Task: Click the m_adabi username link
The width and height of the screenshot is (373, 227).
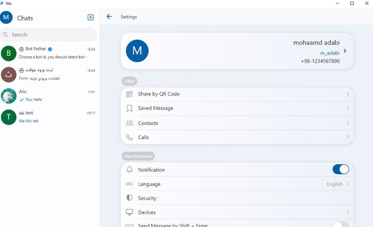Action: (x=329, y=53)
